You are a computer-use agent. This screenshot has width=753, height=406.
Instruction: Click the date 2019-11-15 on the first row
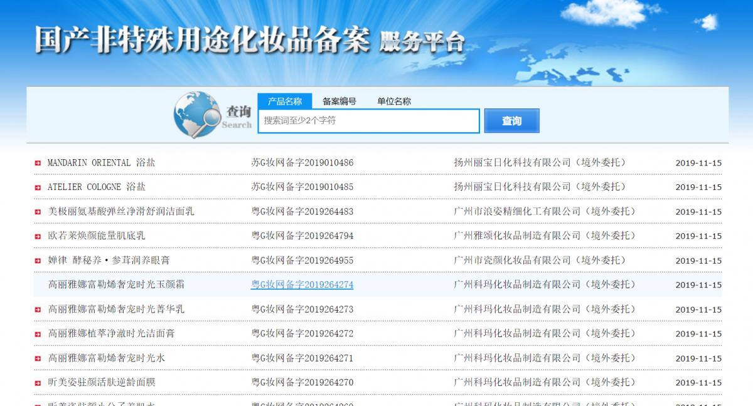pos(697,162)
